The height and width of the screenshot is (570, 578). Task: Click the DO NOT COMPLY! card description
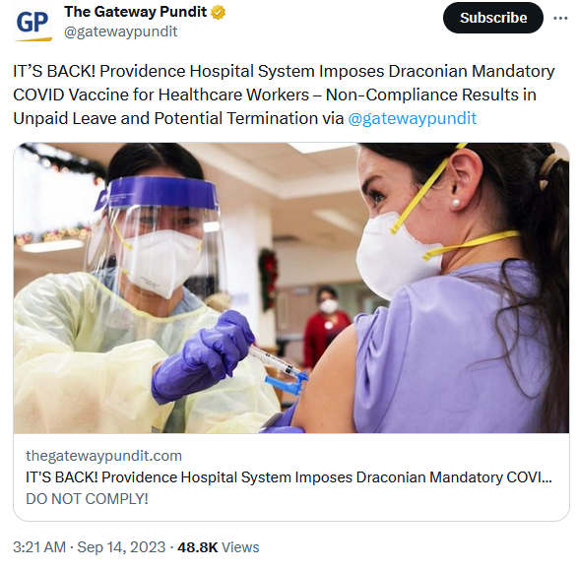87,499
